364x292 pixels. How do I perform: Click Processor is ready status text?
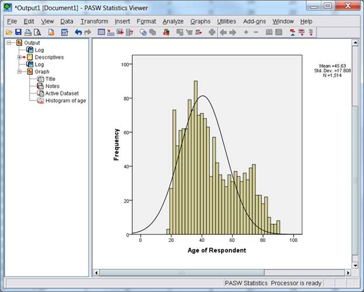pos(296,283)
